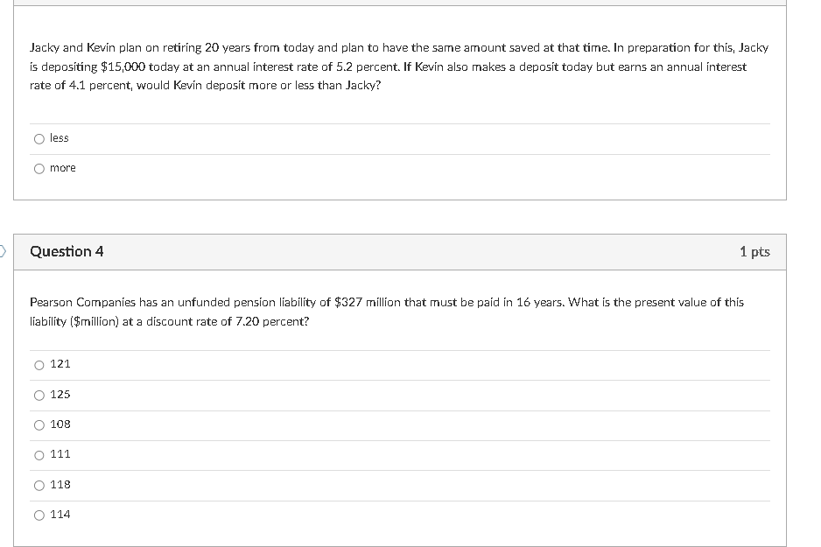
Task: Pick the 114 radio button
Action: (39, 515)
